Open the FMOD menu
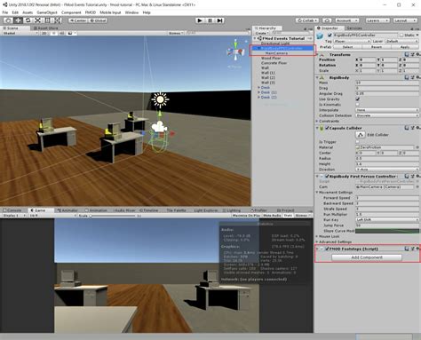Viewport: 421px width, 340px height. (91, 12)
